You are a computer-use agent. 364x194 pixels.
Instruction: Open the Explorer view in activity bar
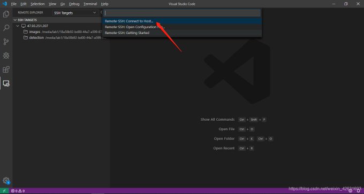6,14
